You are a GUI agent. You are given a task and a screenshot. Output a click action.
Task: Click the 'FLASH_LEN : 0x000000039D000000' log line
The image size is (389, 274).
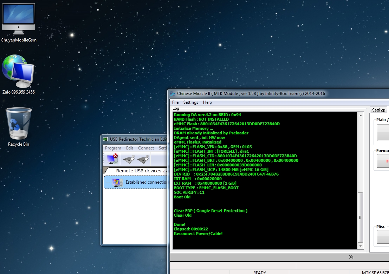tap(218, 165)
